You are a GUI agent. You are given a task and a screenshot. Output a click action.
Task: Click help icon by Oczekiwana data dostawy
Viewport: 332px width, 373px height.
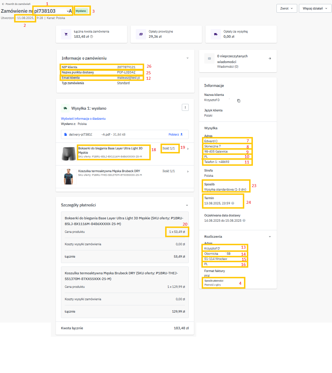(x=244, y=220)
